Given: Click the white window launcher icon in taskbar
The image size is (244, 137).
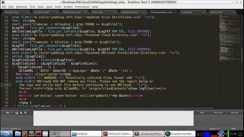Looking at the screenshot, I should click(x=45, y=134).
